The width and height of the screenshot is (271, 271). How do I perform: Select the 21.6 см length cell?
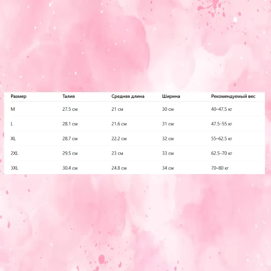click(119, 124)
